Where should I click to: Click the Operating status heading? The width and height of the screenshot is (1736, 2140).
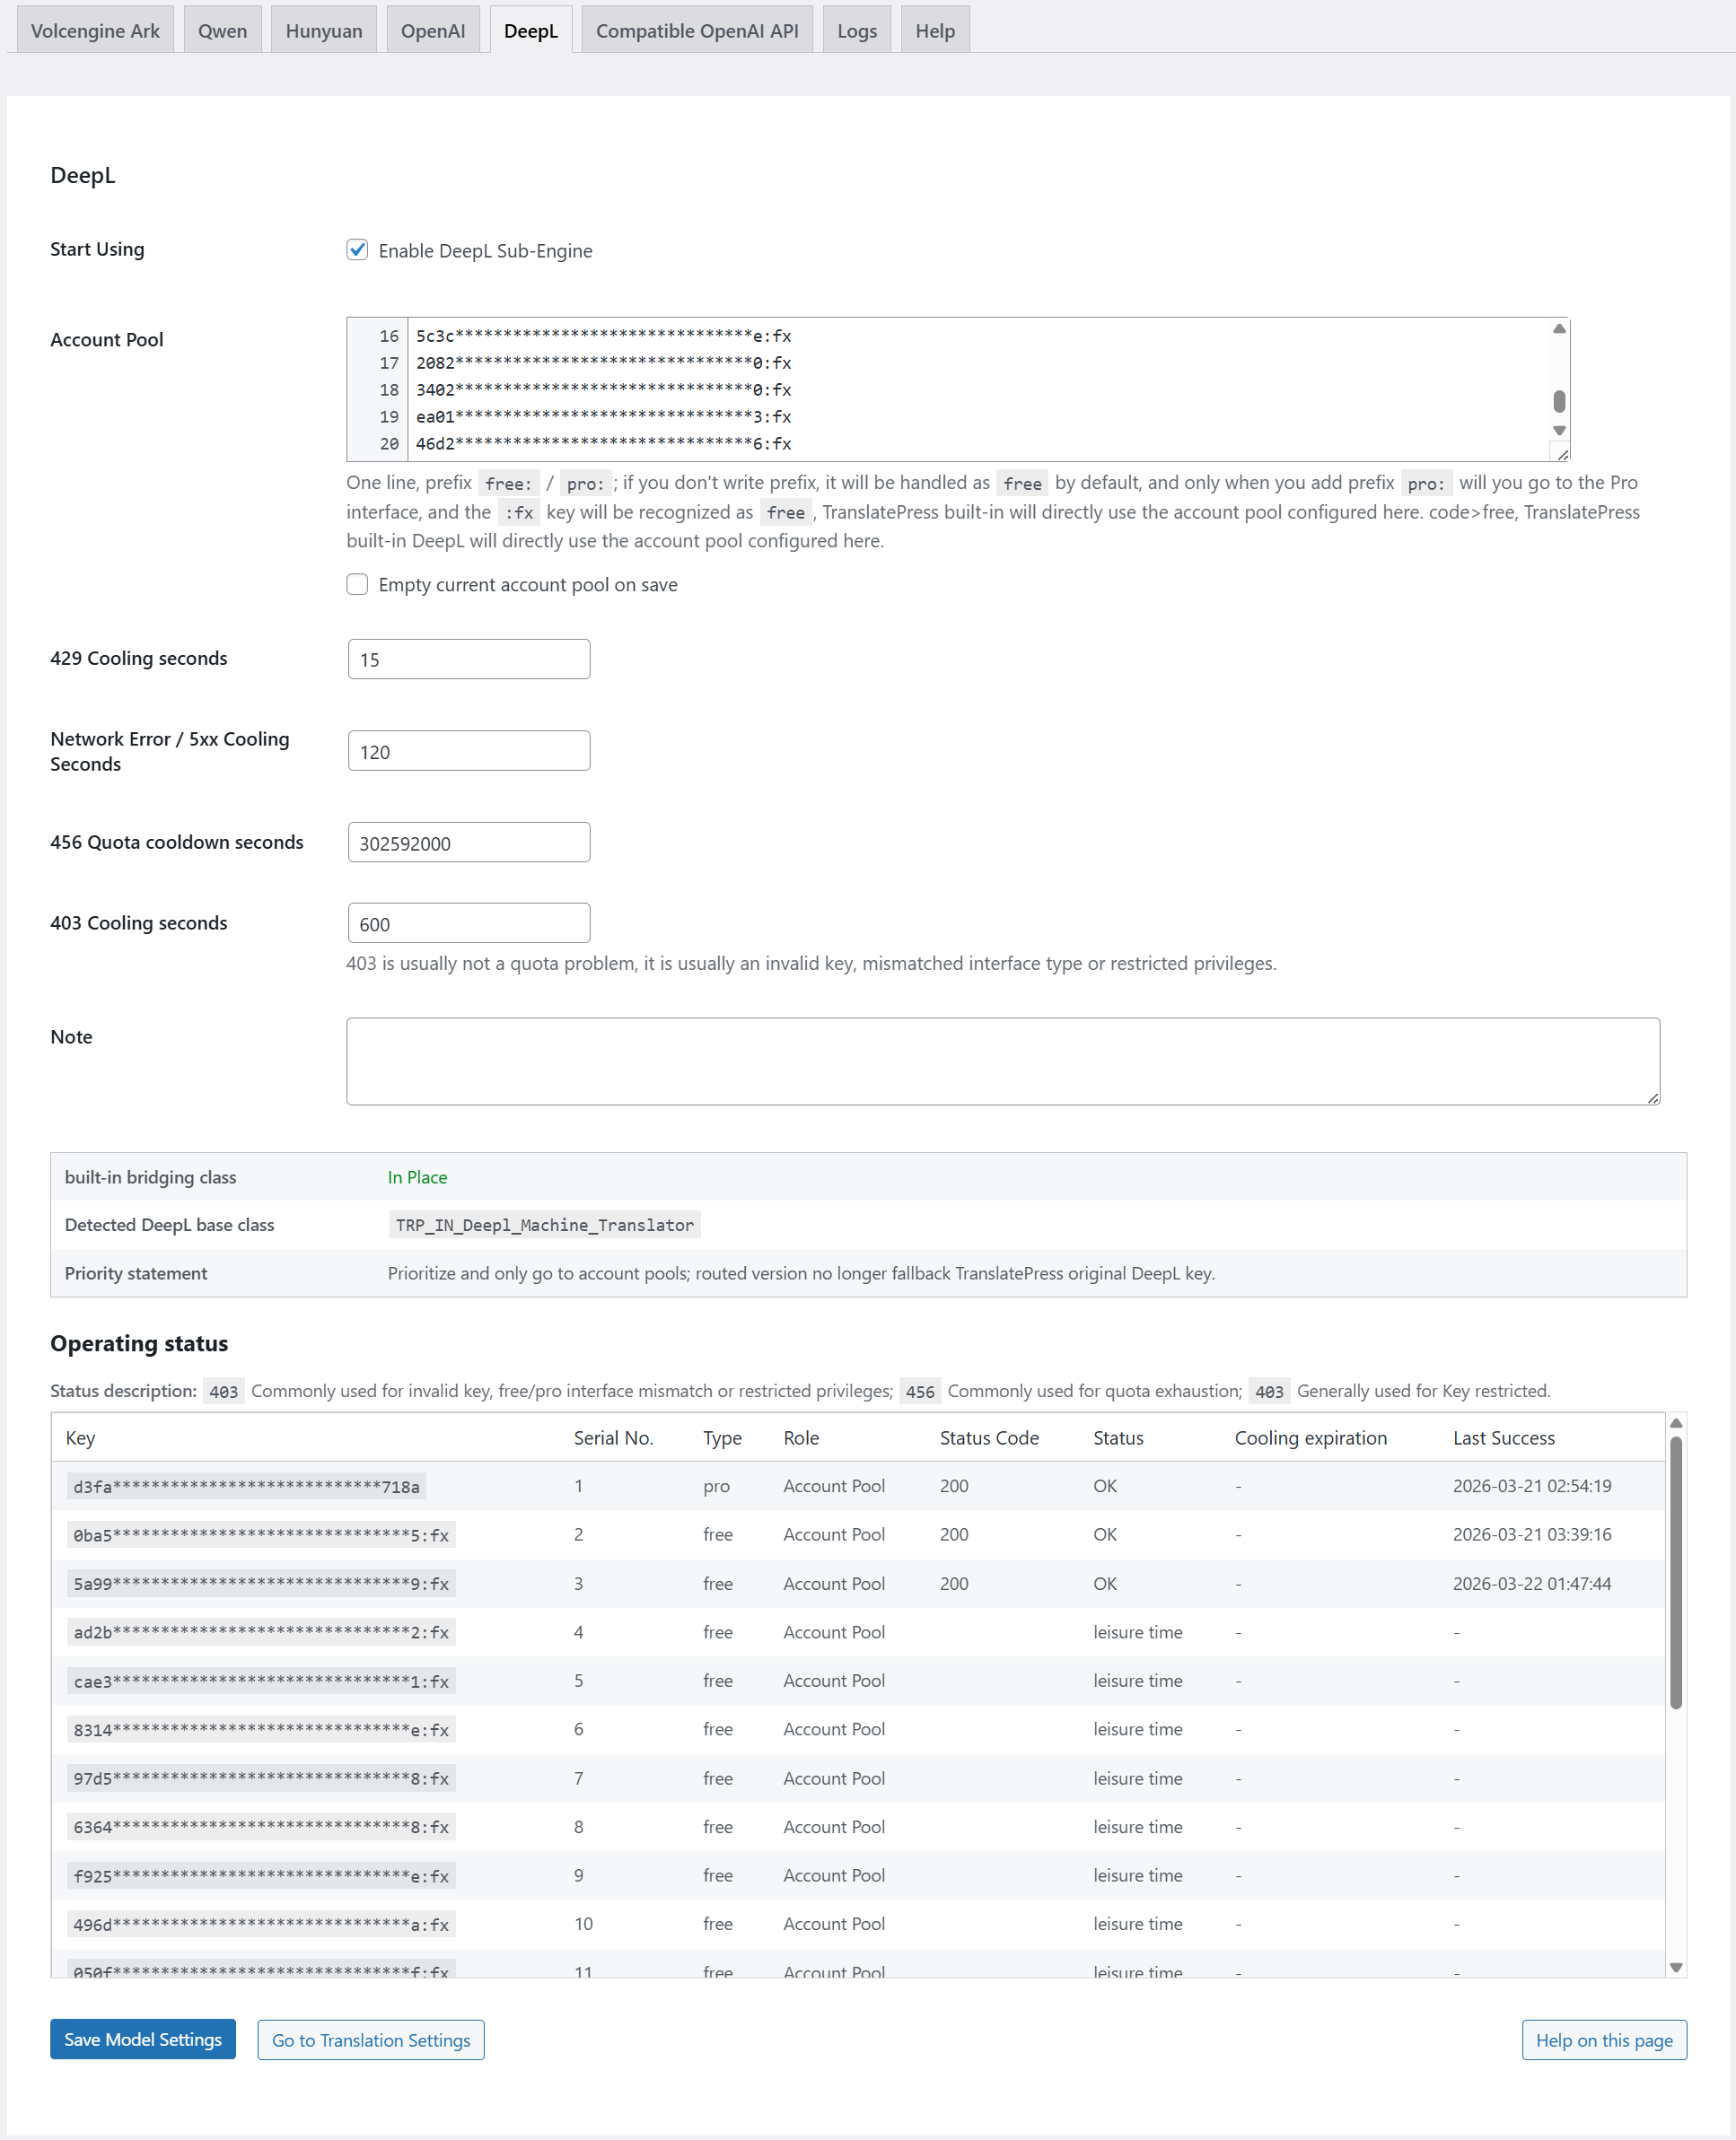[139, 1343]
